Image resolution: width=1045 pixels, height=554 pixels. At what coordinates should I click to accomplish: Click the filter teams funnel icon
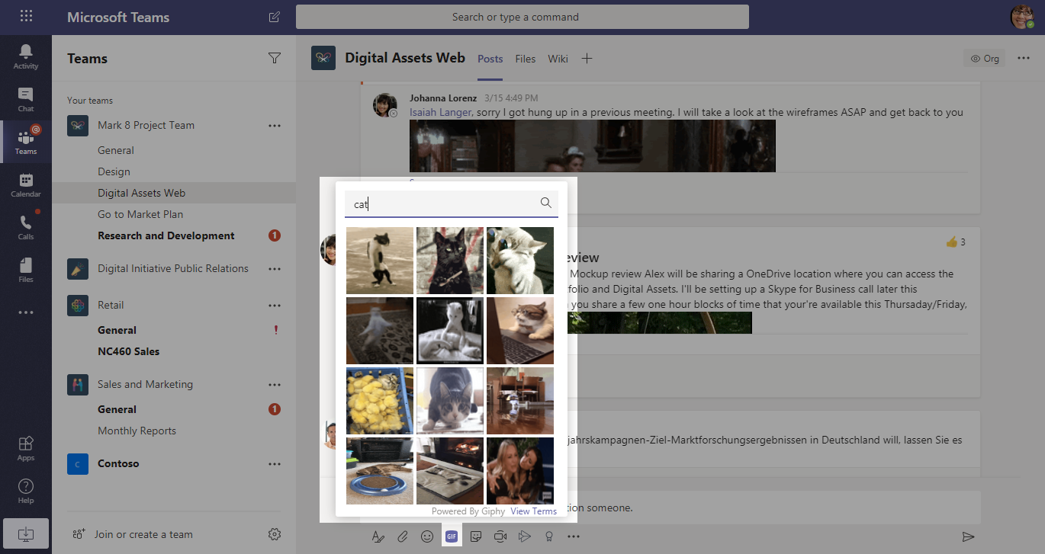point(275,59)
